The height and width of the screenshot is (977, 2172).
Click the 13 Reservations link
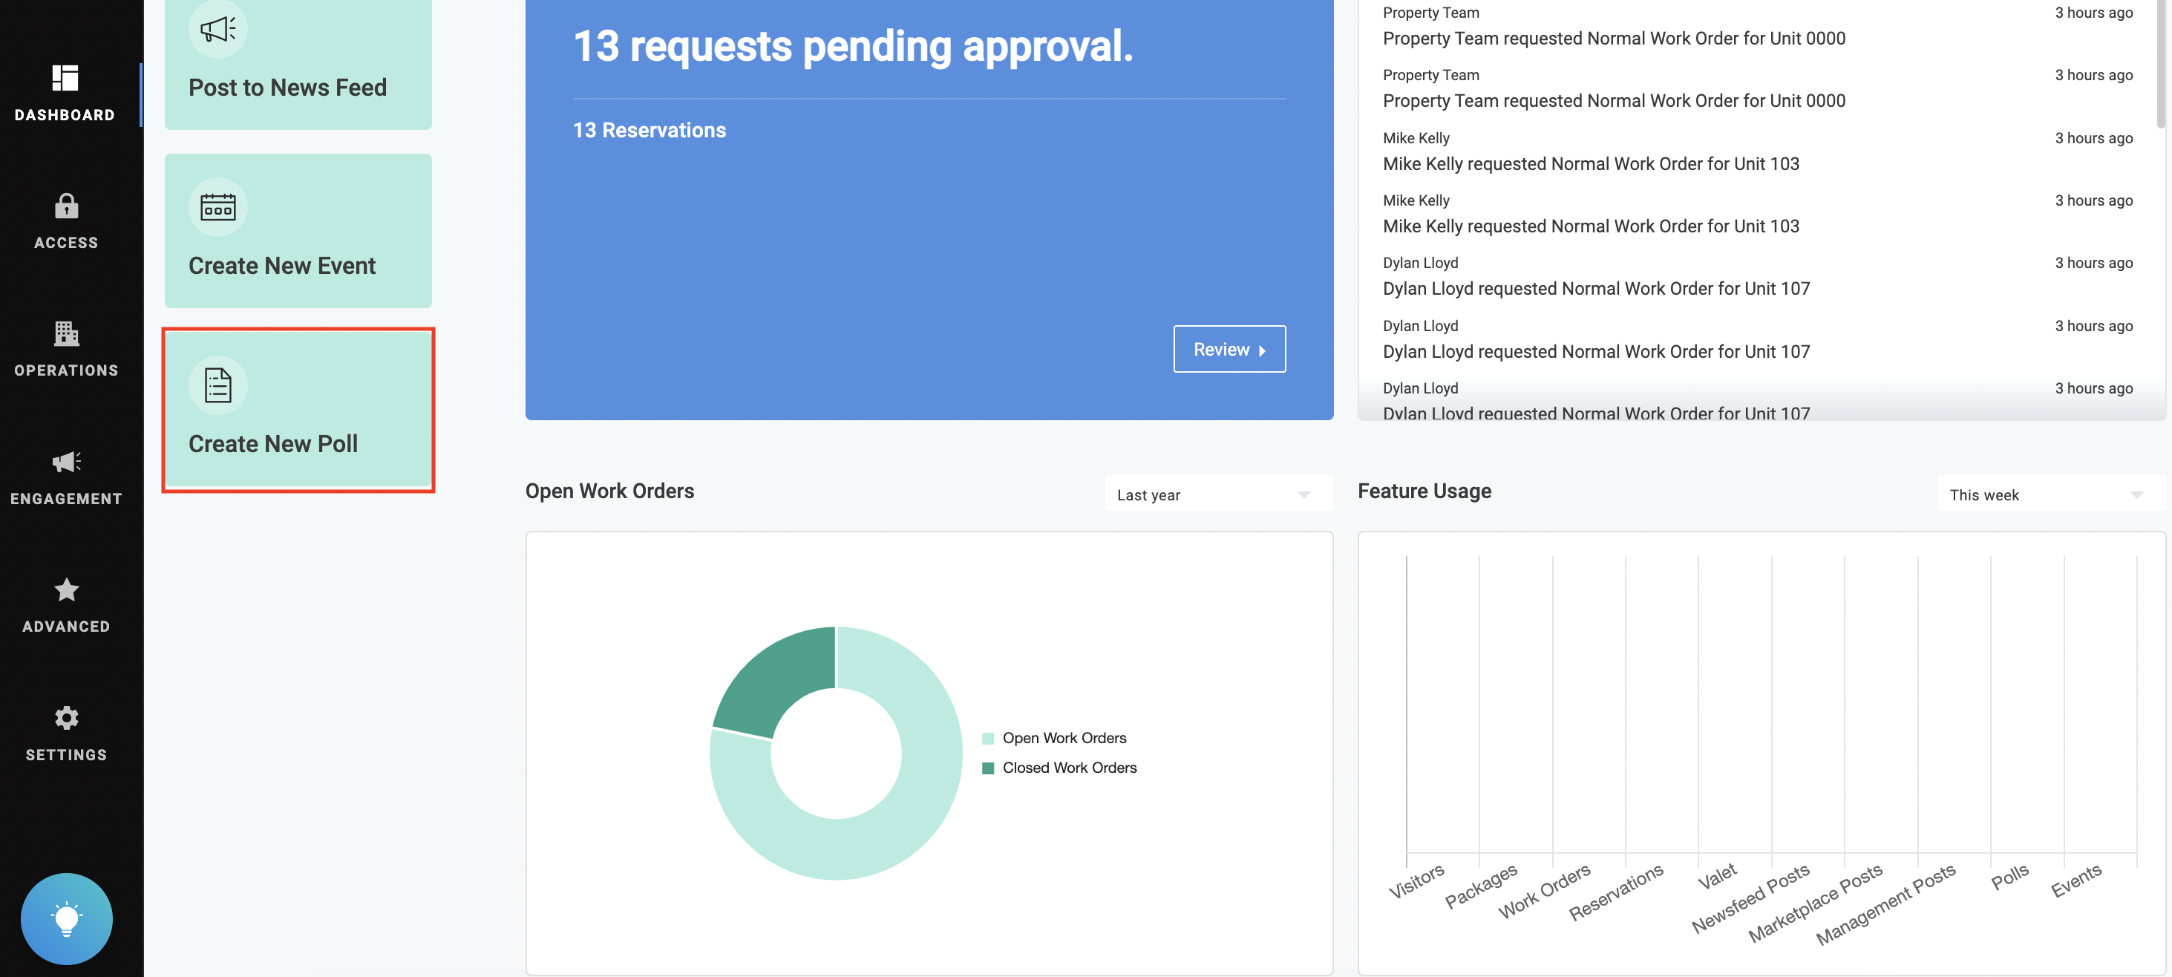coord(650,131)
